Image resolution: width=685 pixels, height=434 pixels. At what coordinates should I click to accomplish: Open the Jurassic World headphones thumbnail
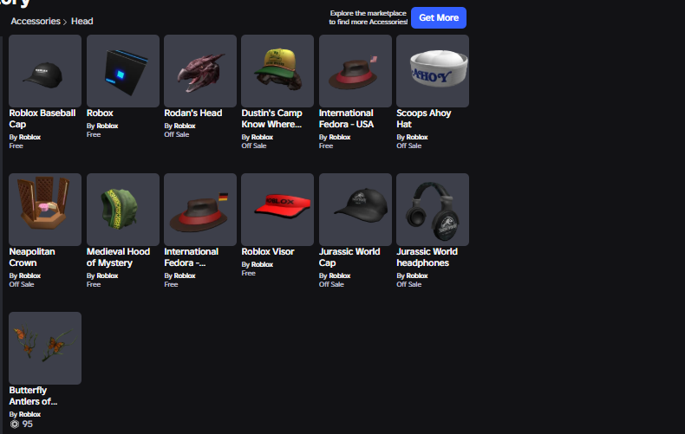(433, 210)
